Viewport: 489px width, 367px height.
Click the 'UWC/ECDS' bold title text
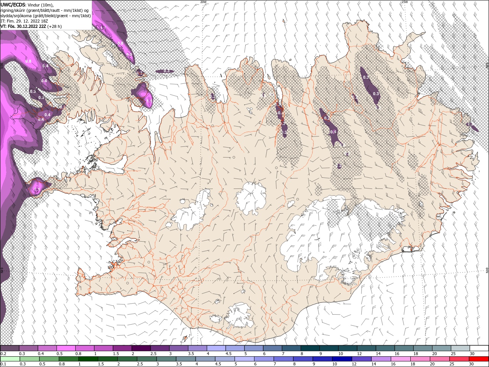click(12, 4)
